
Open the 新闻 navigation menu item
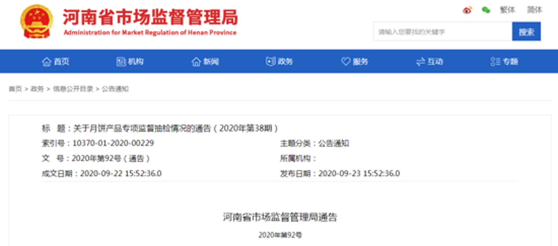205,62
